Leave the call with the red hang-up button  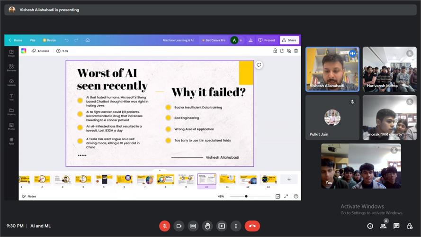(x=252, y=226)
